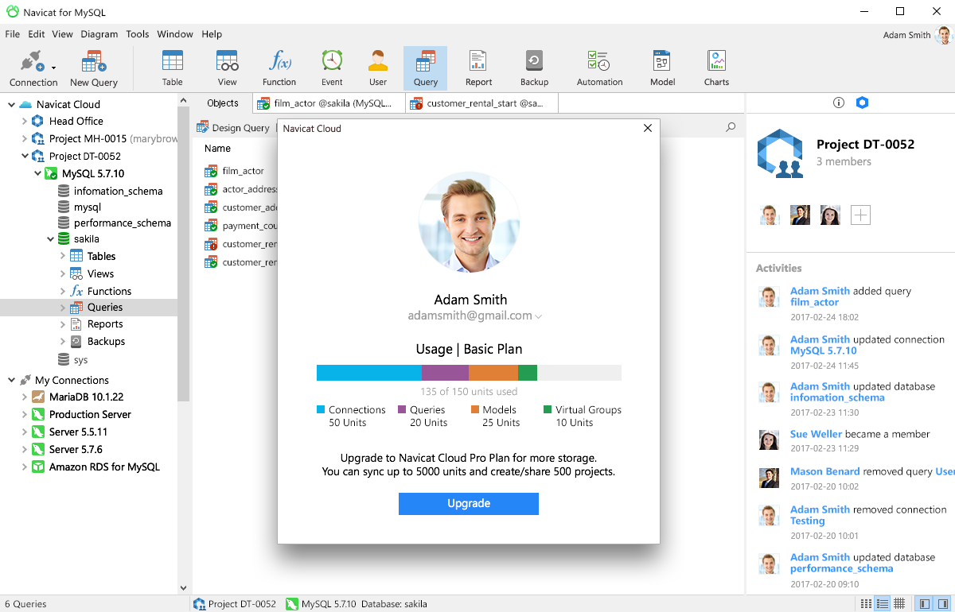This screenshot has height=612, width=955.
Task: Switch to the customer_rental_start tab
Action: (481, 103)
